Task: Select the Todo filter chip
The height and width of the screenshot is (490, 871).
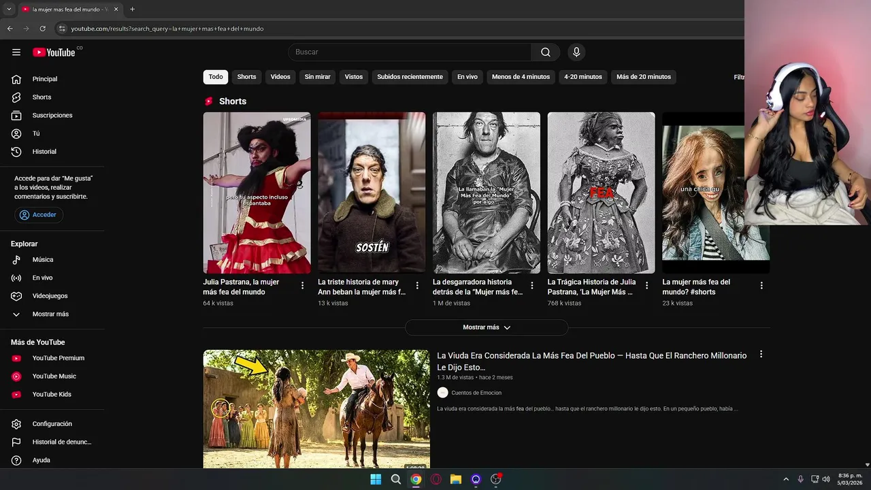Action: (x=216, y=77)
